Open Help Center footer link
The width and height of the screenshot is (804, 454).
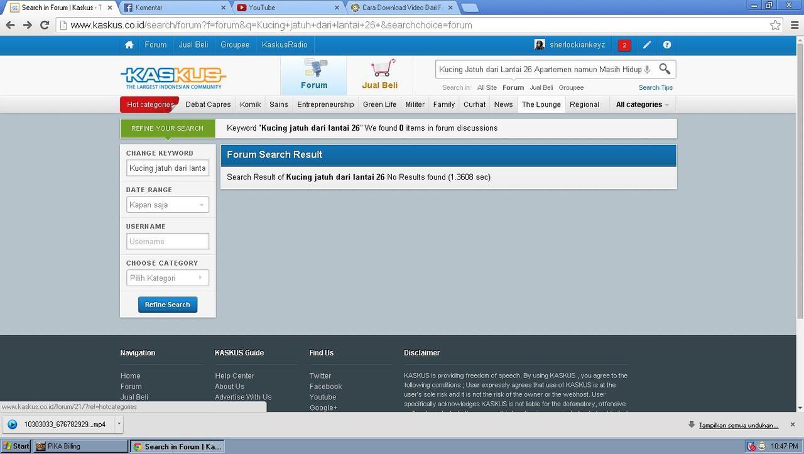click(x=234, y=376)
